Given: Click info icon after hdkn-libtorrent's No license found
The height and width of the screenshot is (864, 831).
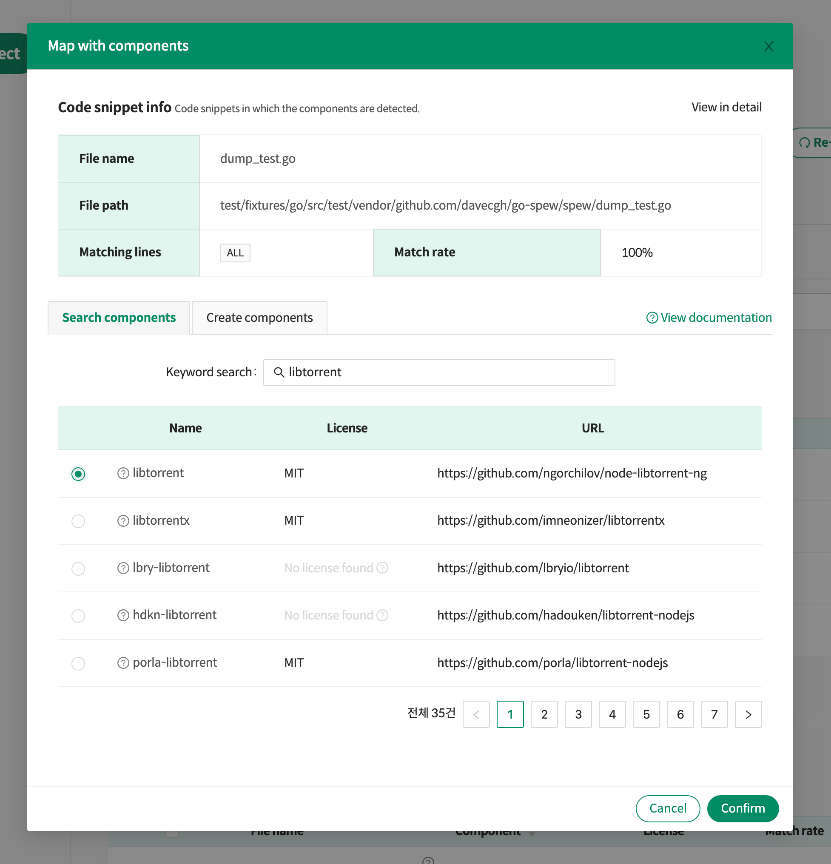Looking at the screenshot, I should point(383,615).
